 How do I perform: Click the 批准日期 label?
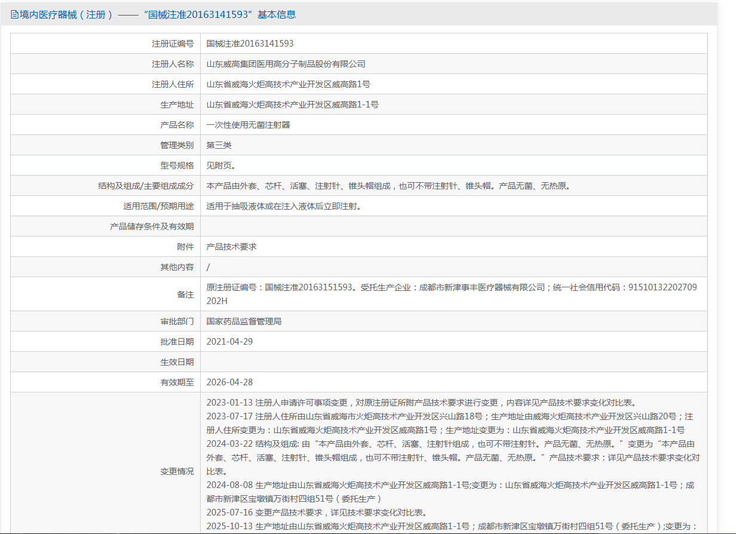pyautogui.click(x=177, y=342)
